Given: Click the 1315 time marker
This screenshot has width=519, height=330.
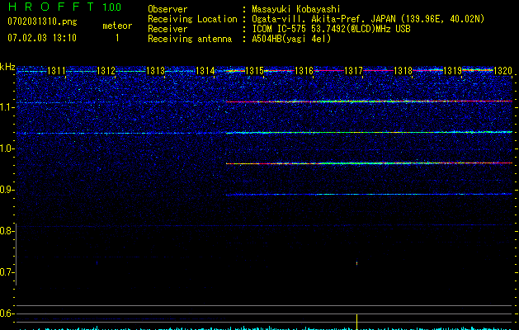Looking at the screenshot, I should [254, 71].
